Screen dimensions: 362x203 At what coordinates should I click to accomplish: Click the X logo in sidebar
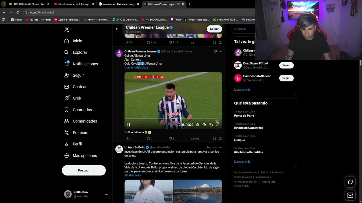point(66,29)
